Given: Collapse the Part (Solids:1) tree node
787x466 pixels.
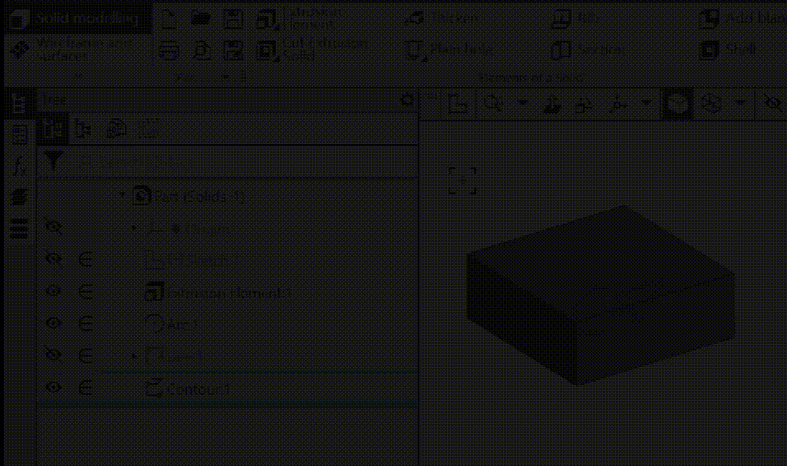Looking at the screenshot, I should click(123, 196).
